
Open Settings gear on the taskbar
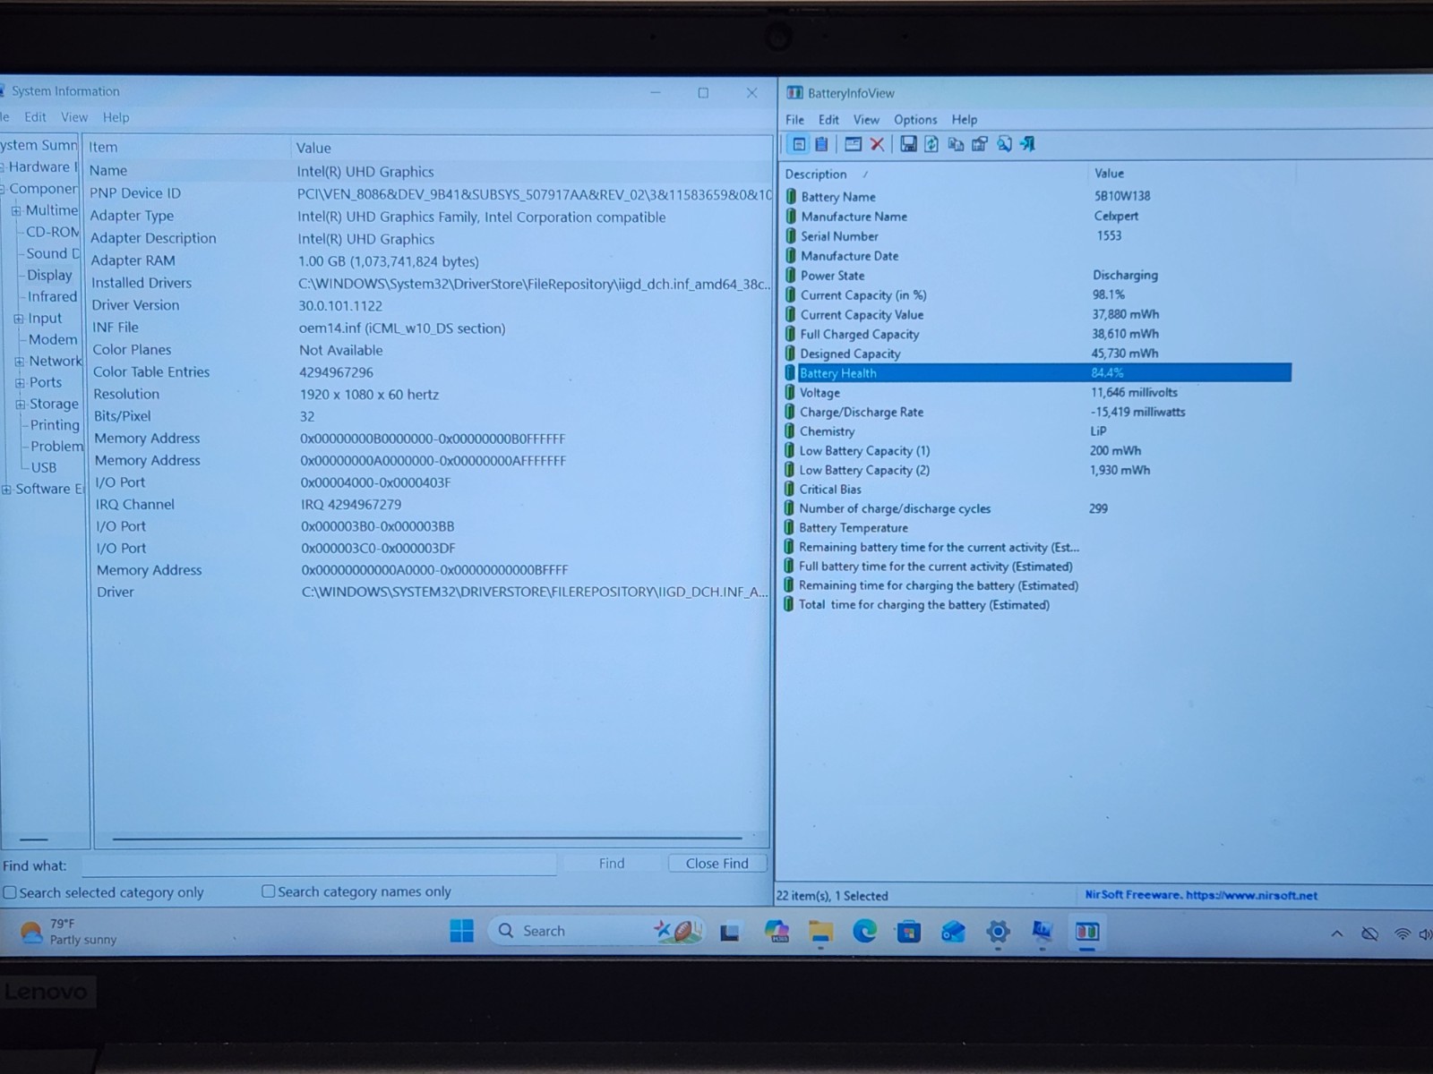pos(998,932)
